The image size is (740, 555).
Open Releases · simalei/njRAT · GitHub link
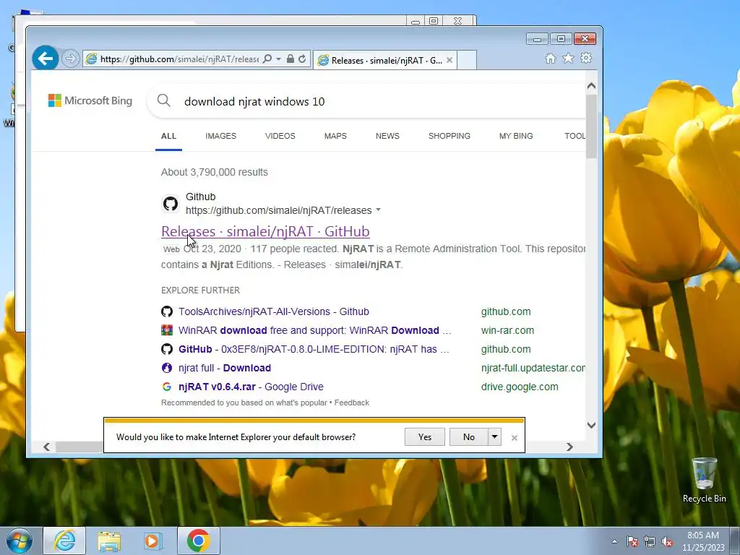pyautogui.click(x=265, y=231)
